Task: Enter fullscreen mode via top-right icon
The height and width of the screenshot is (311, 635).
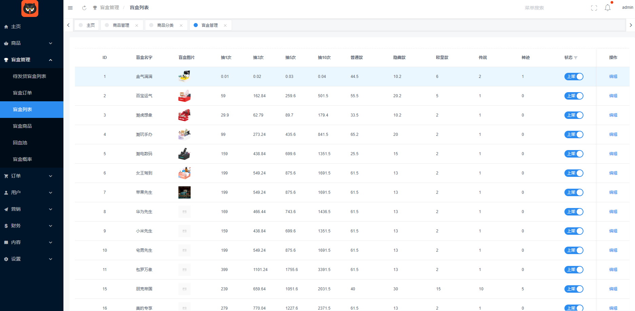Action: click(594, 8)
